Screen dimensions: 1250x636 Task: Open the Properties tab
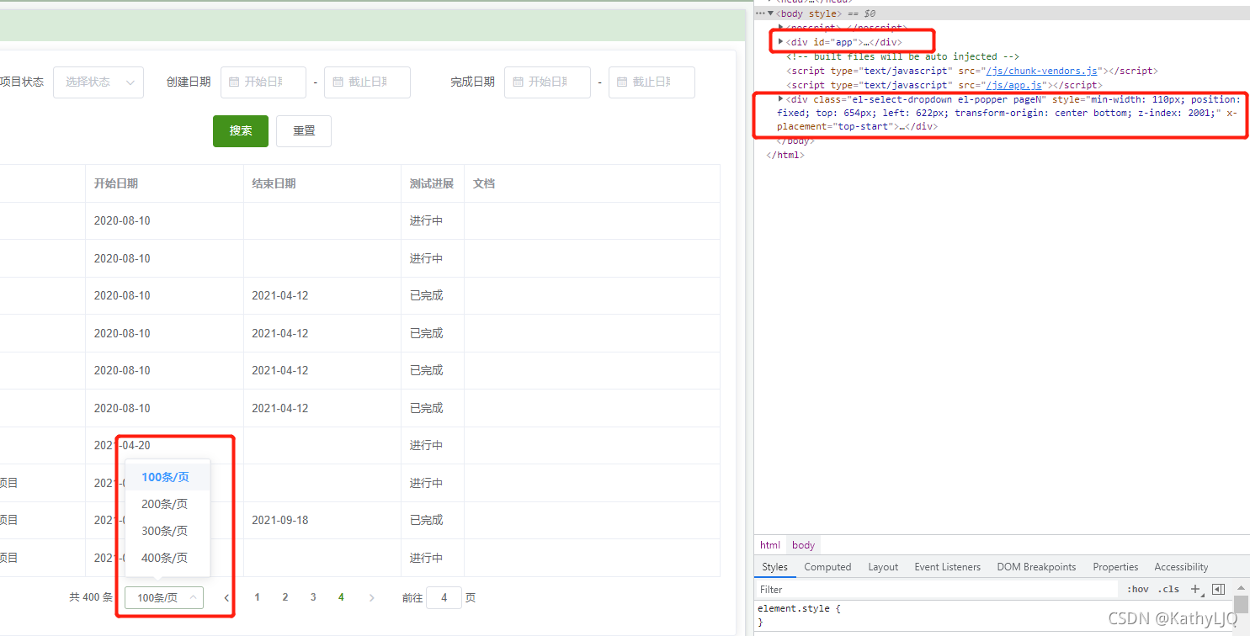pyautogui.click(x=1115, y=567)
